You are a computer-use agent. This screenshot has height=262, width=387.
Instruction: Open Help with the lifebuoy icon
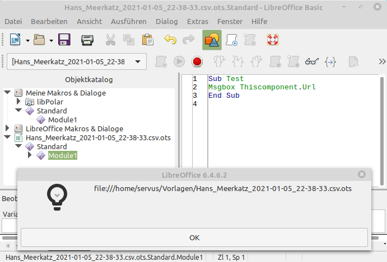pyautogui.click(x=273, y=40)
